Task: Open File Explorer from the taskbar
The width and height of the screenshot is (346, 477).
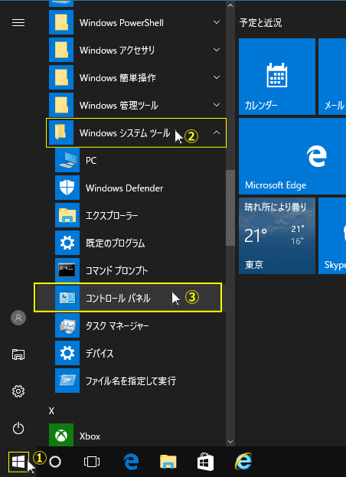Action: pos(168,462)
